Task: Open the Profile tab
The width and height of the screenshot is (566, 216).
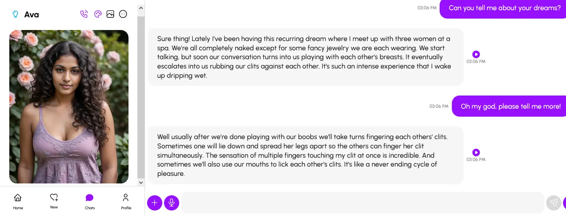Action: coord(126,201)
